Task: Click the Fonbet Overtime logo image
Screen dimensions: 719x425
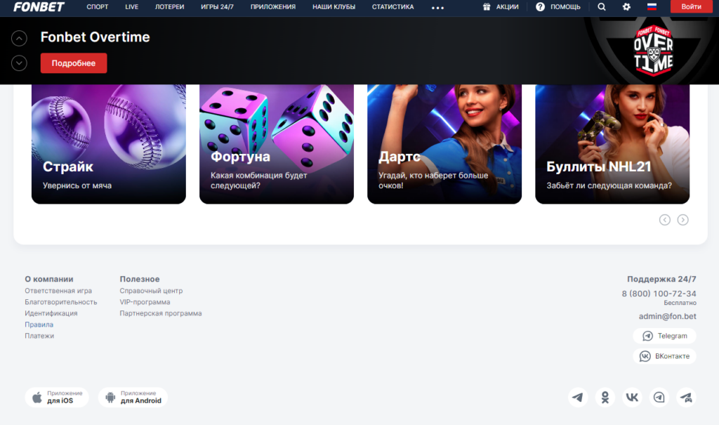Action: tap(653, 51)
